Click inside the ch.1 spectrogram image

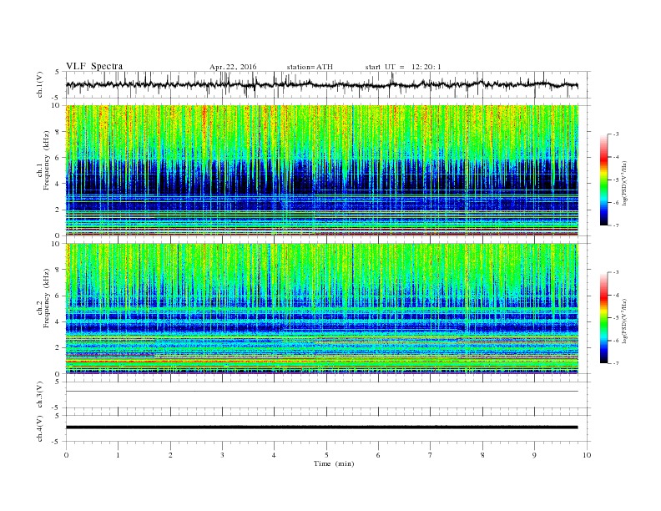click(x=321, y=170)
